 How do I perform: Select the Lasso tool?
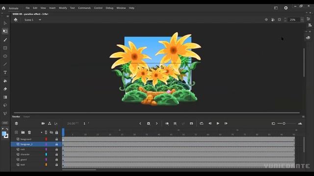[5, 106]
